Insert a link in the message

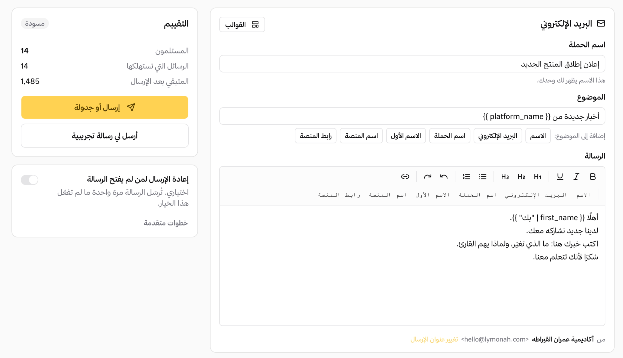pos(405,177)
